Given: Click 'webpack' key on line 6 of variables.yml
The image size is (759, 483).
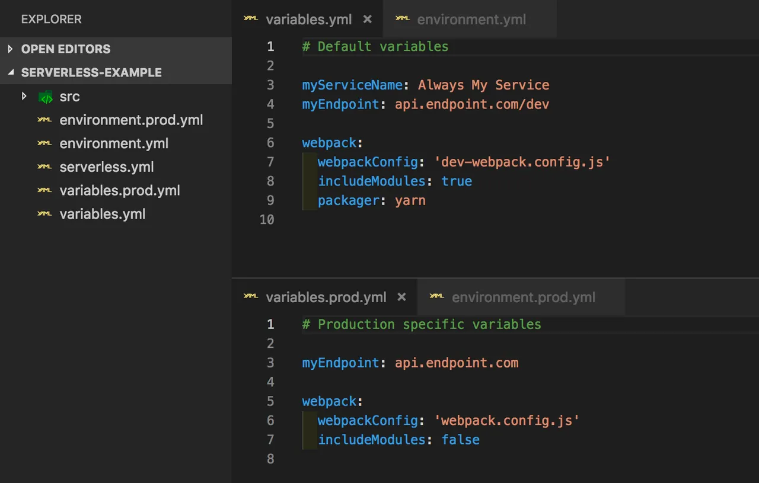Looking at the screenshot, I should 329,143.
